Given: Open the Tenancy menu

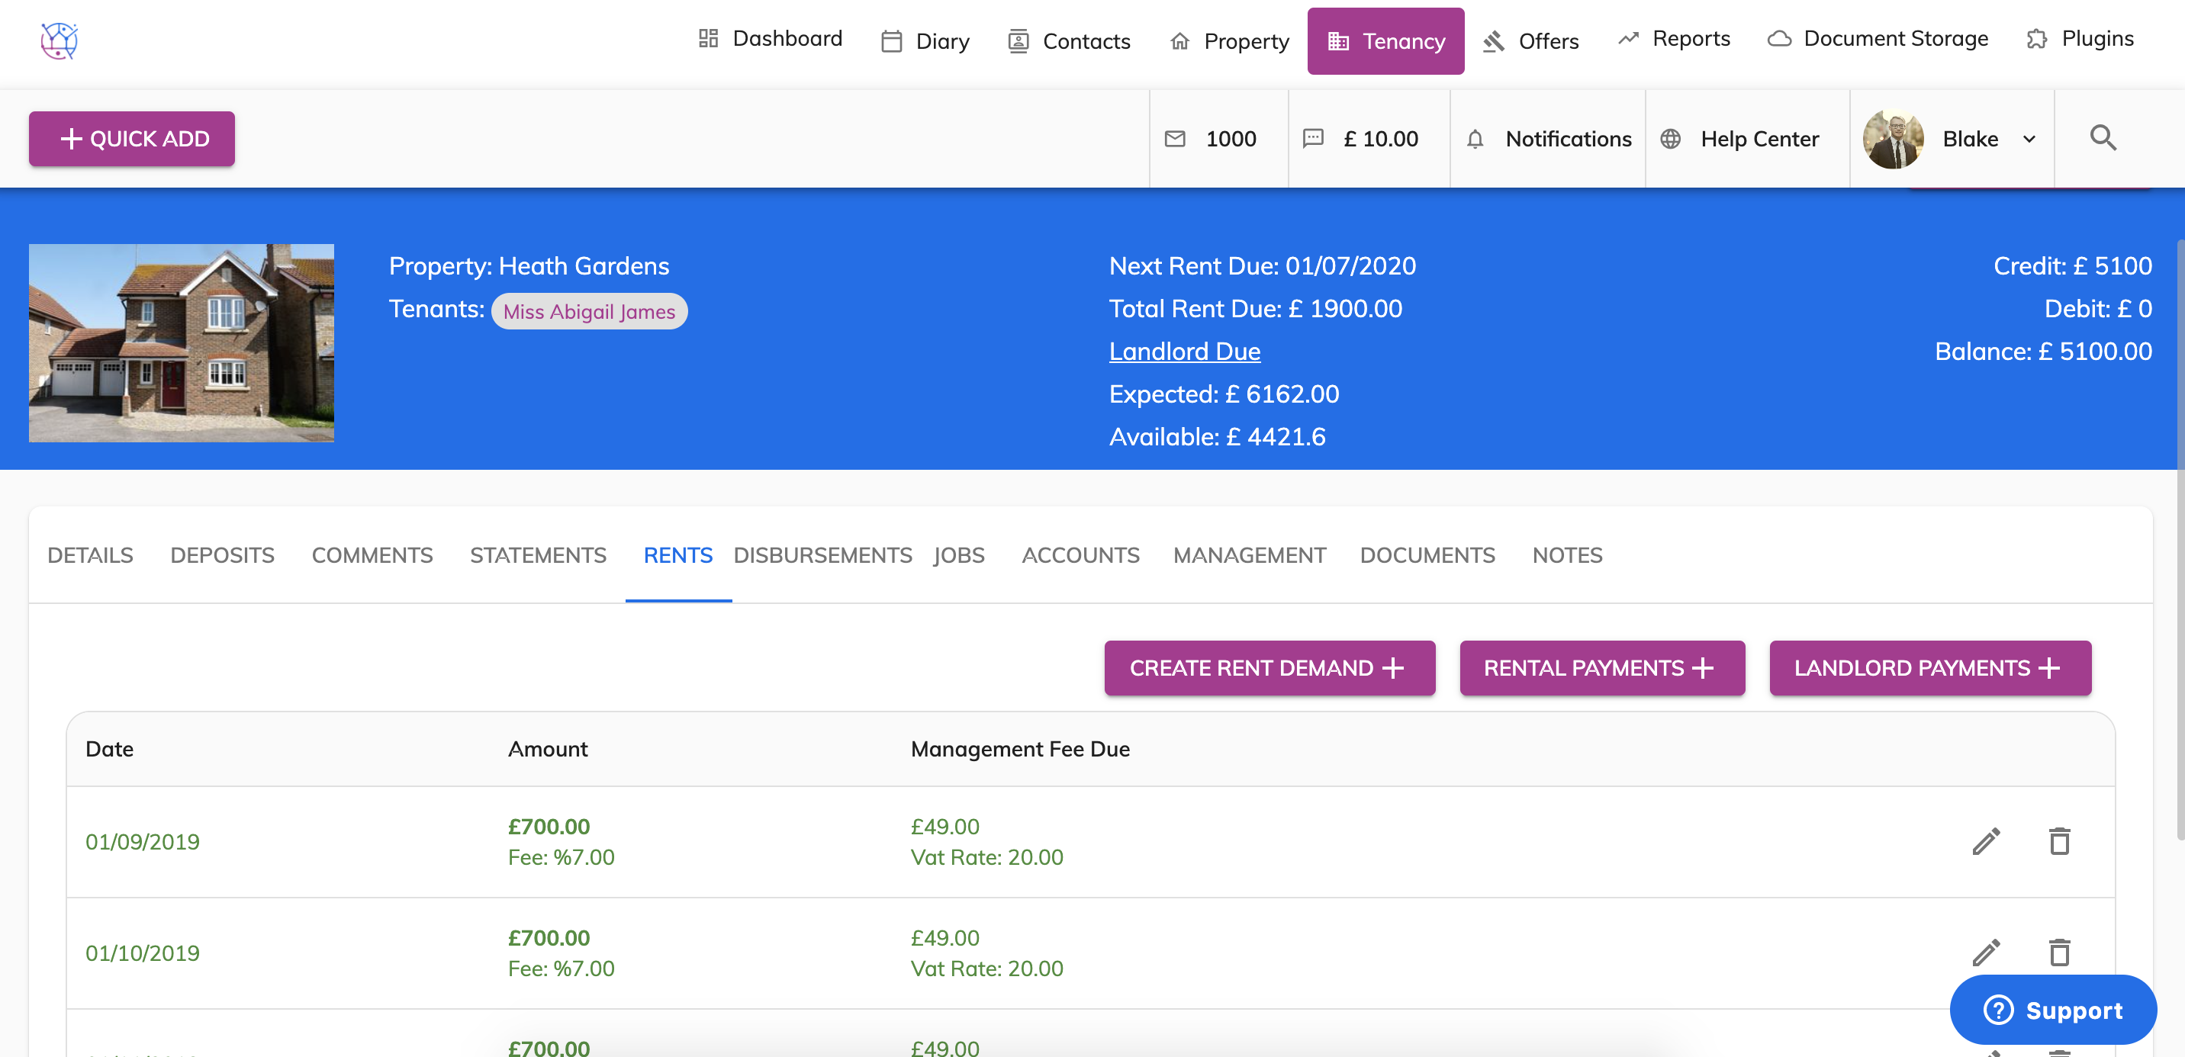Looking at the screenshot, I should point(1385,40).
